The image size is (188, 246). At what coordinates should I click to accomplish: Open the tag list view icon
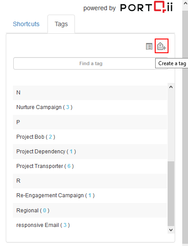tap(149, 46)
